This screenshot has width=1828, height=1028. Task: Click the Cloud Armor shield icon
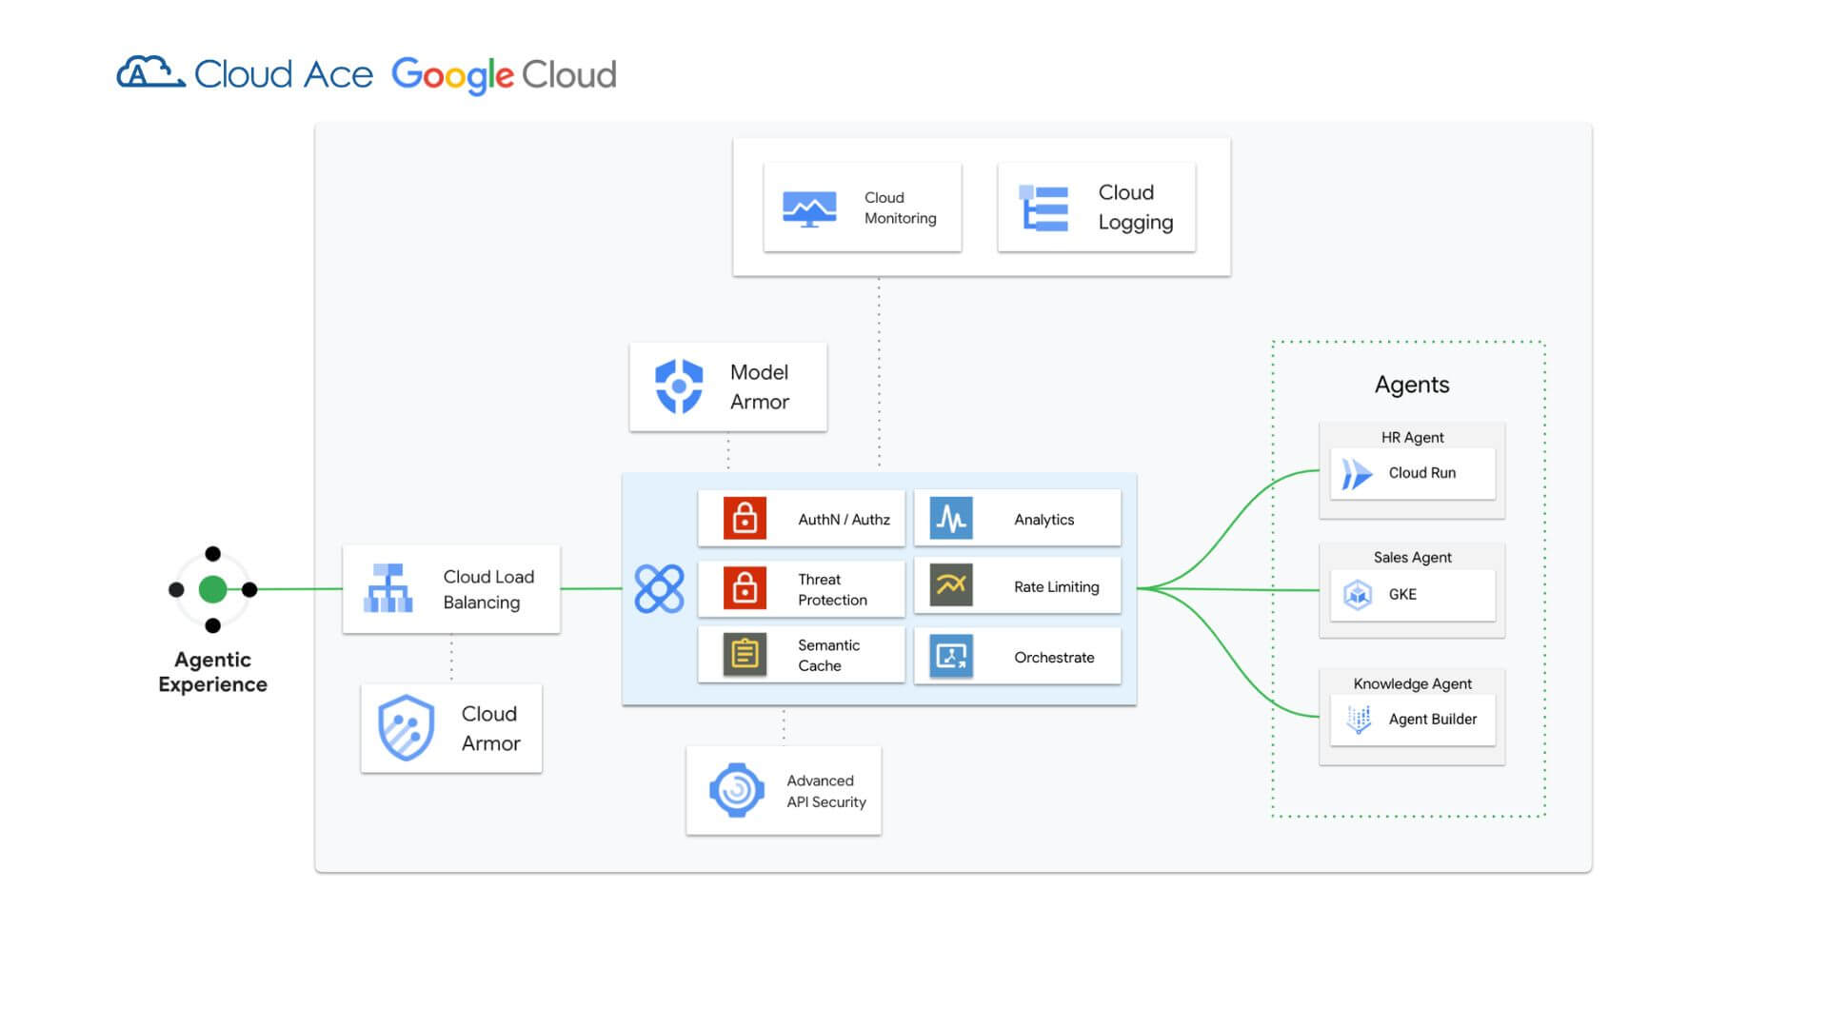tap(407, 728)
